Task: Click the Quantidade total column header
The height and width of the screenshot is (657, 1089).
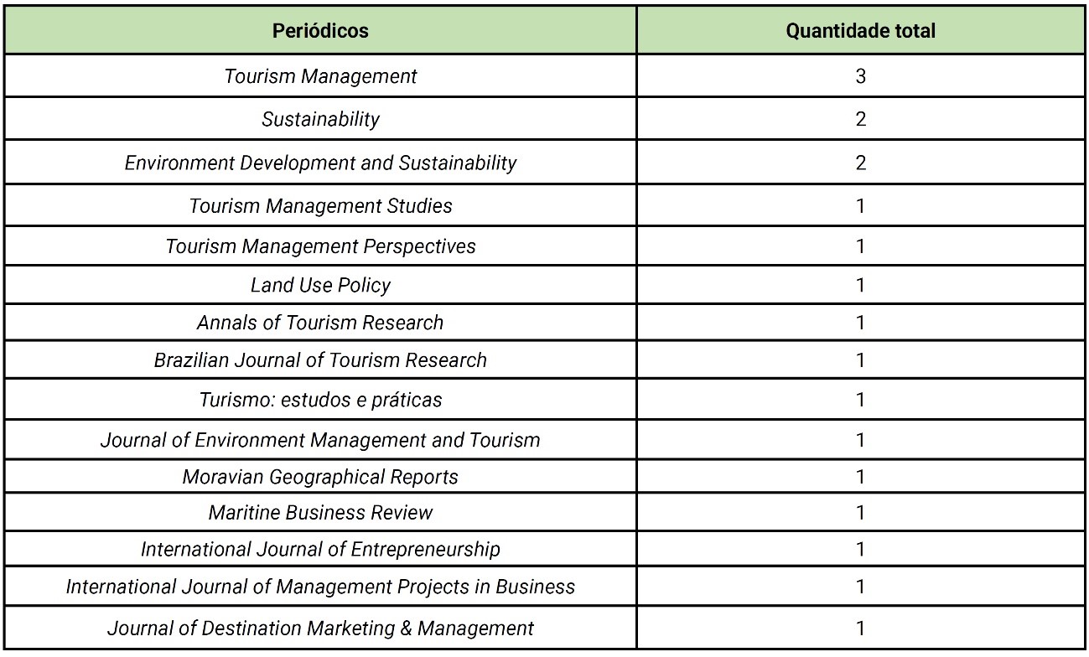Action: point(860,31)
